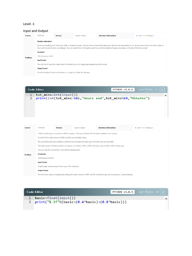Click PYTHON v3.8.9 badge in second Code Editor
This screenshot has width=192, height=256.
(122, 192)
